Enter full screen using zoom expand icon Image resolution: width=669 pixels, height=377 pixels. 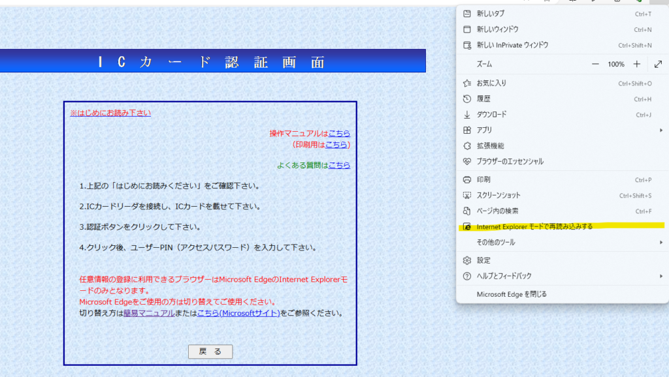click(657, 64)
